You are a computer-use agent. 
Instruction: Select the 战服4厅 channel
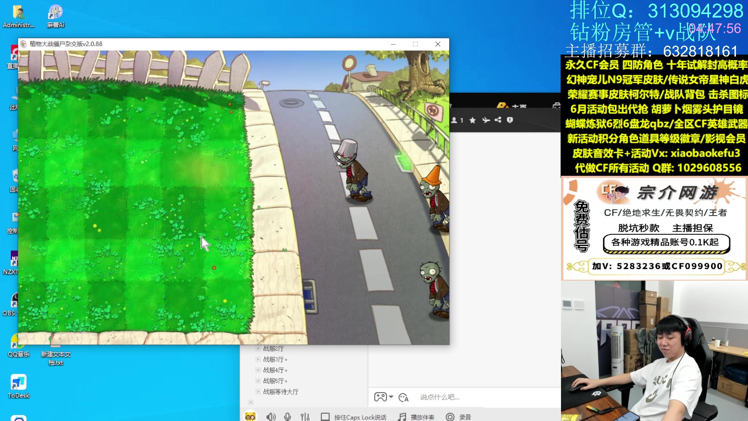pos(275,370)
